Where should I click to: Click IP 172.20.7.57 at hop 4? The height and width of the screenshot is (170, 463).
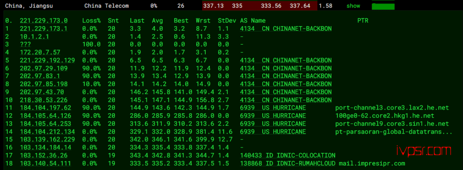40,52
